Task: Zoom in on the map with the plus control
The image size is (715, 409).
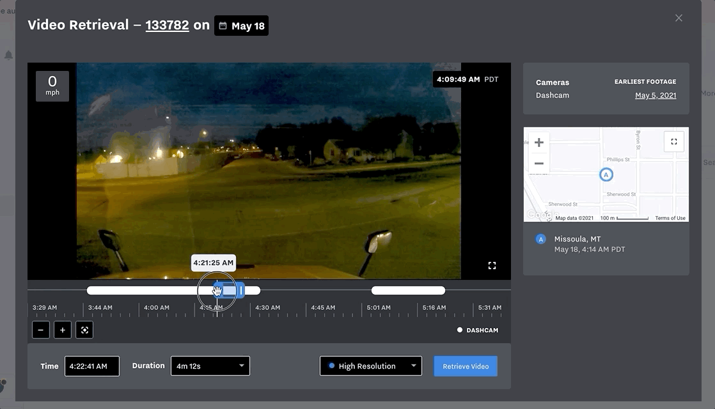Action: pos(538,142)
